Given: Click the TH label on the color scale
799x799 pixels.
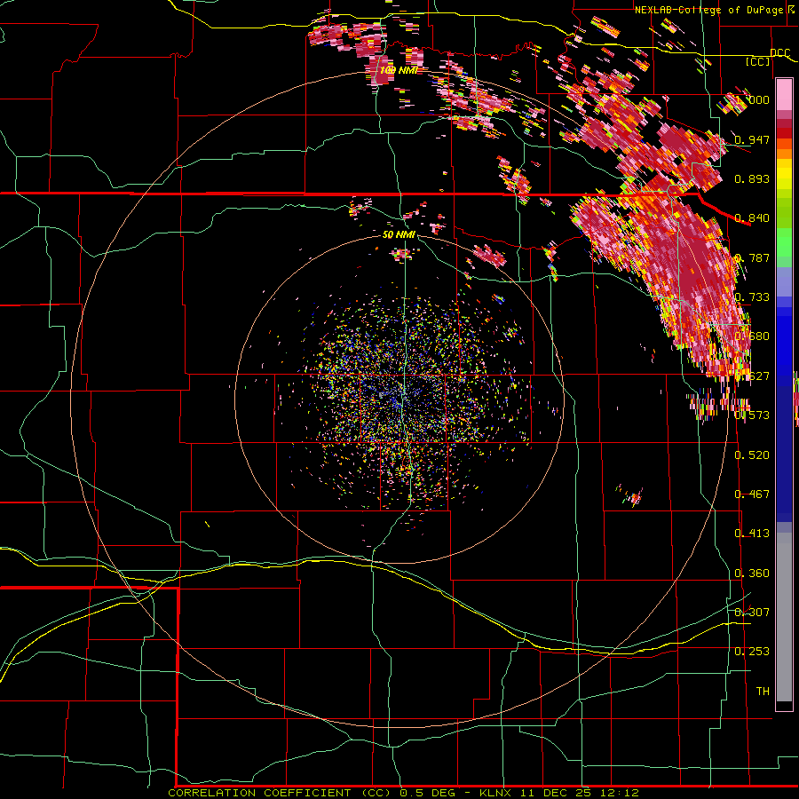Looking at the screenshot, I should [763, 691].
